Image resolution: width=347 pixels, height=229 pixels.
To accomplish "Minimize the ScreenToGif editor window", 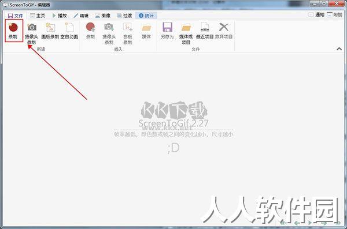I will tap(315, 4).
